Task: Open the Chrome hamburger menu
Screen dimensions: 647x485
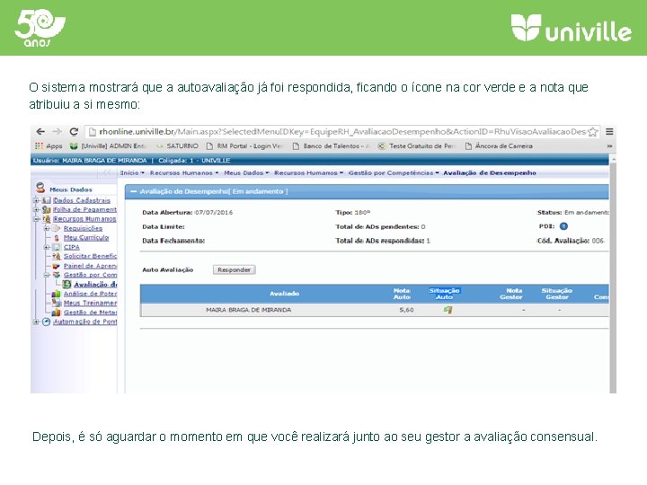Action: tap(609, 131)
